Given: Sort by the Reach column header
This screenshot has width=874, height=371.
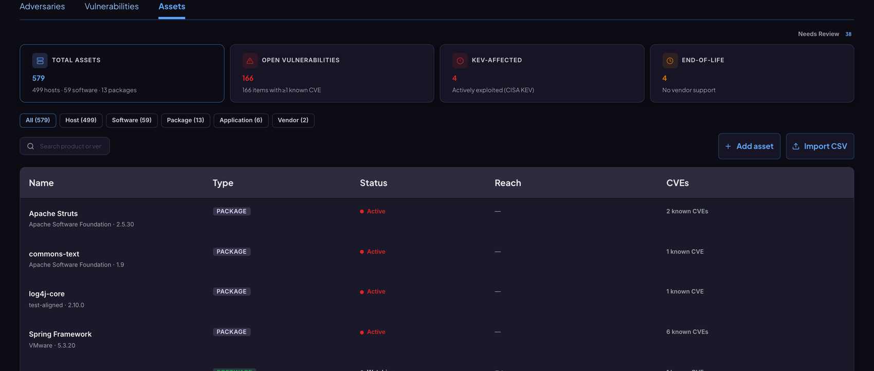Looking at the screenshot, I should tap(508, 183).
